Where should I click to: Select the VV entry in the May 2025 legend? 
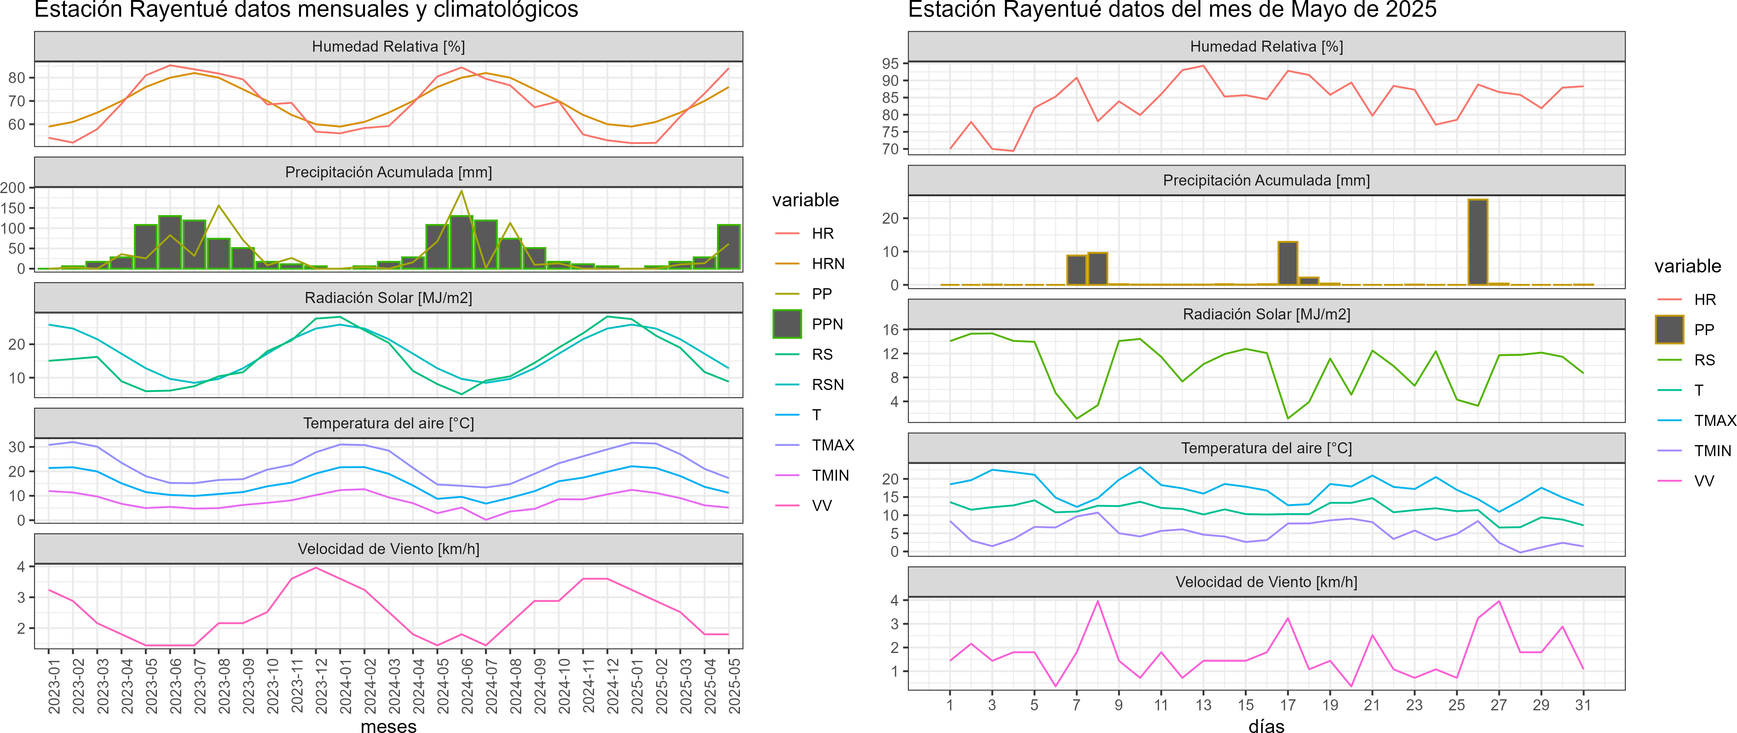click(x=1686, y=481)
